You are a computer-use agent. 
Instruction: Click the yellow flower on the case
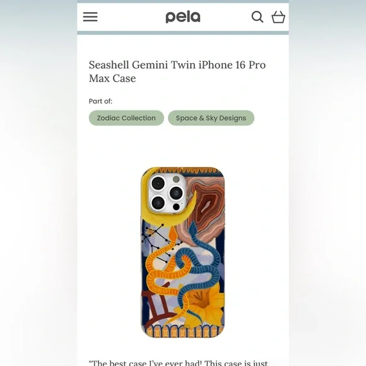click(202, 306)
